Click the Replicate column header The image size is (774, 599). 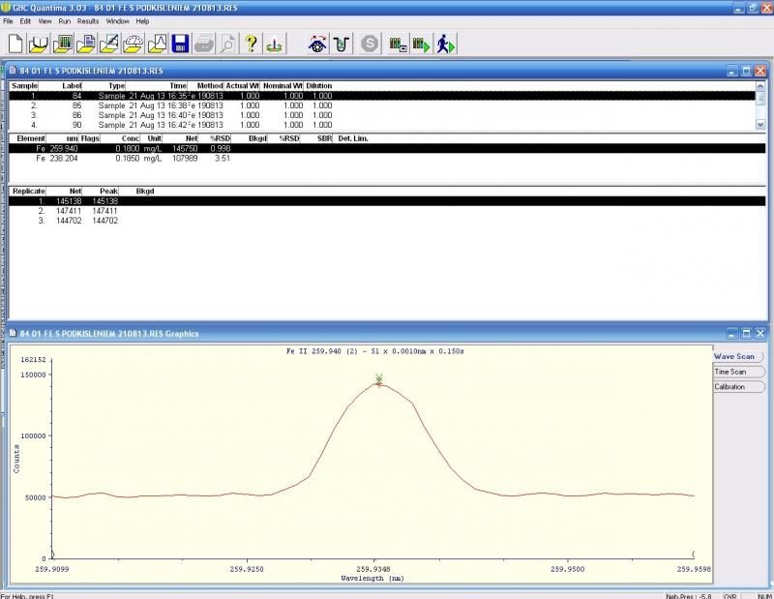[x=29, y=191]
